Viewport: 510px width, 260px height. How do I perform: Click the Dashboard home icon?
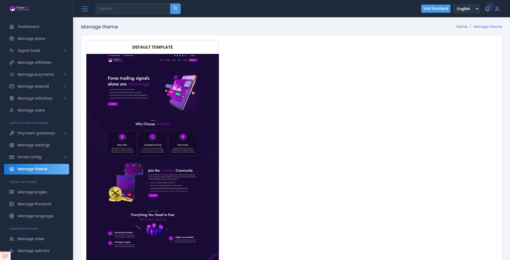point(12,27)
